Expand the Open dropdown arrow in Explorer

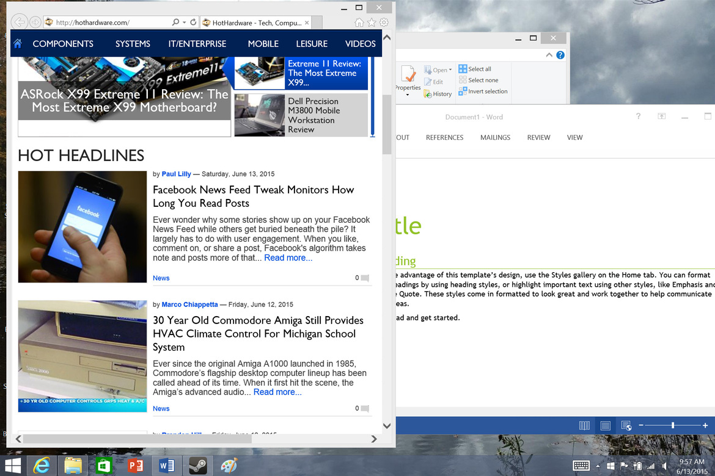click(x=450, y=70)
